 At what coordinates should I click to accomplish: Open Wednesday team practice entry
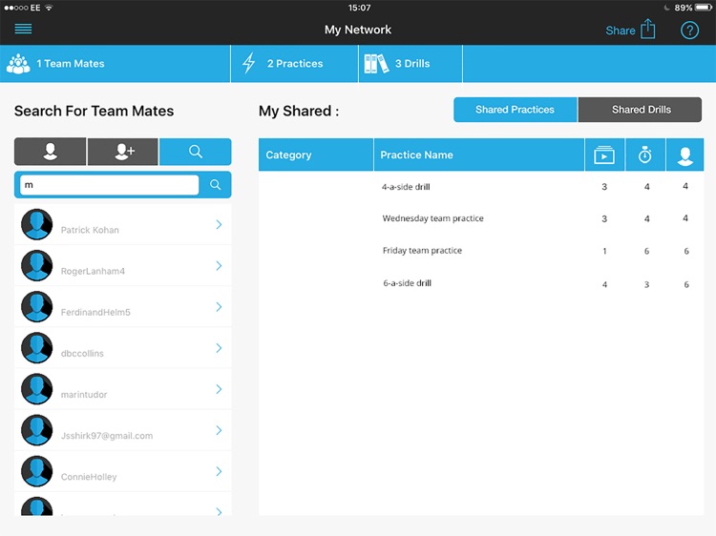432,218
